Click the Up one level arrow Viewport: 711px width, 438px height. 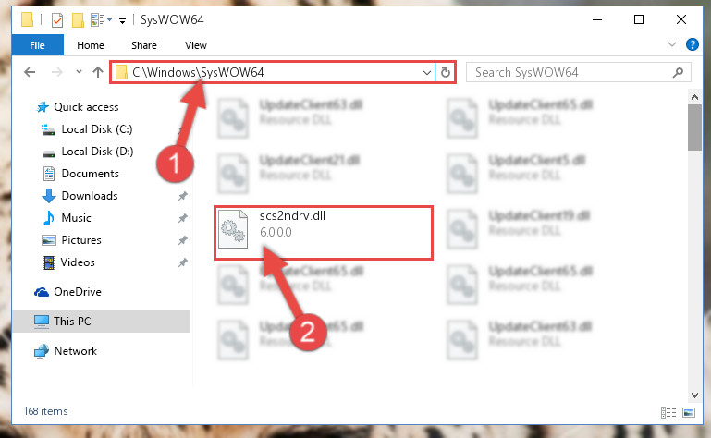click(97, 72)
